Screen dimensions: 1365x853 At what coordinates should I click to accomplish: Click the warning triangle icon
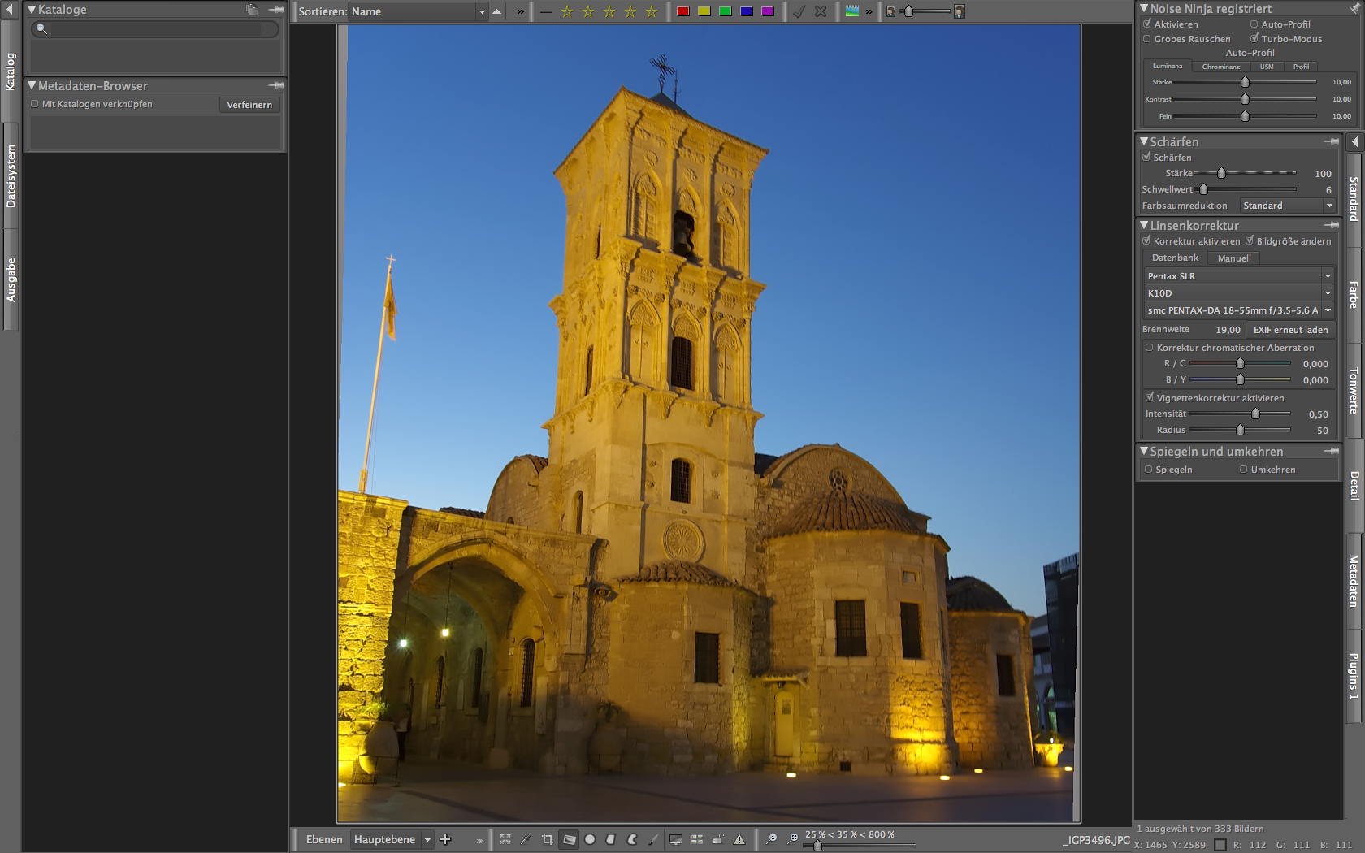pyautogui.click(x=739, y=839)
